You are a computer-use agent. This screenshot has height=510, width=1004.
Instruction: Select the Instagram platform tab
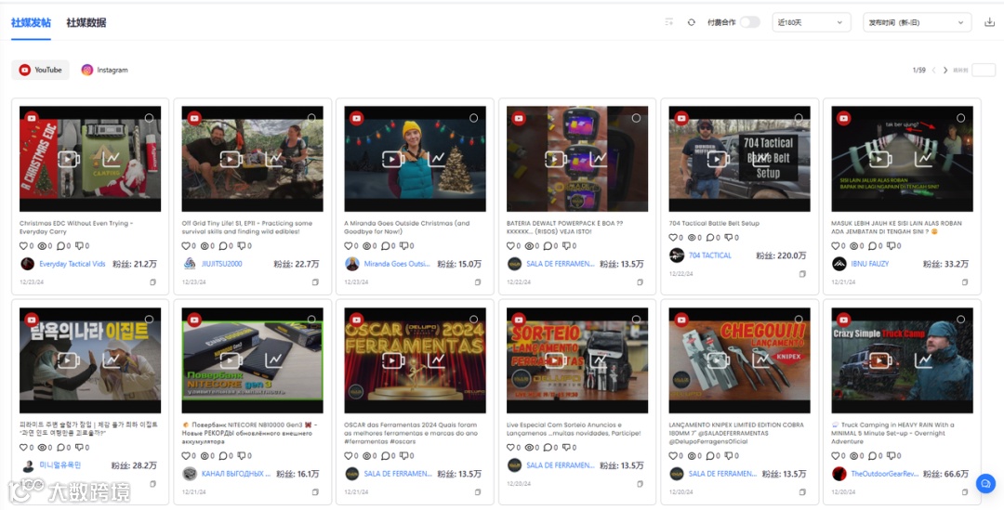click(x=105, y=70)
